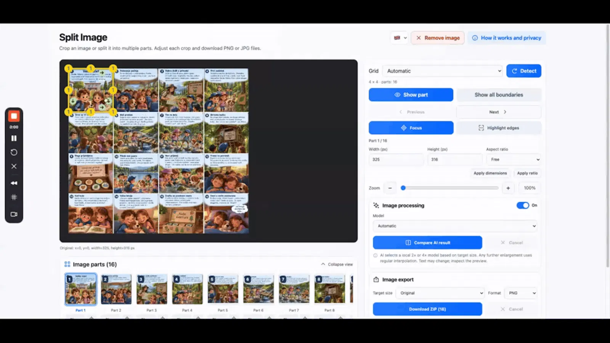
Task: Go to the Previous part
Action: coord(411,112)
